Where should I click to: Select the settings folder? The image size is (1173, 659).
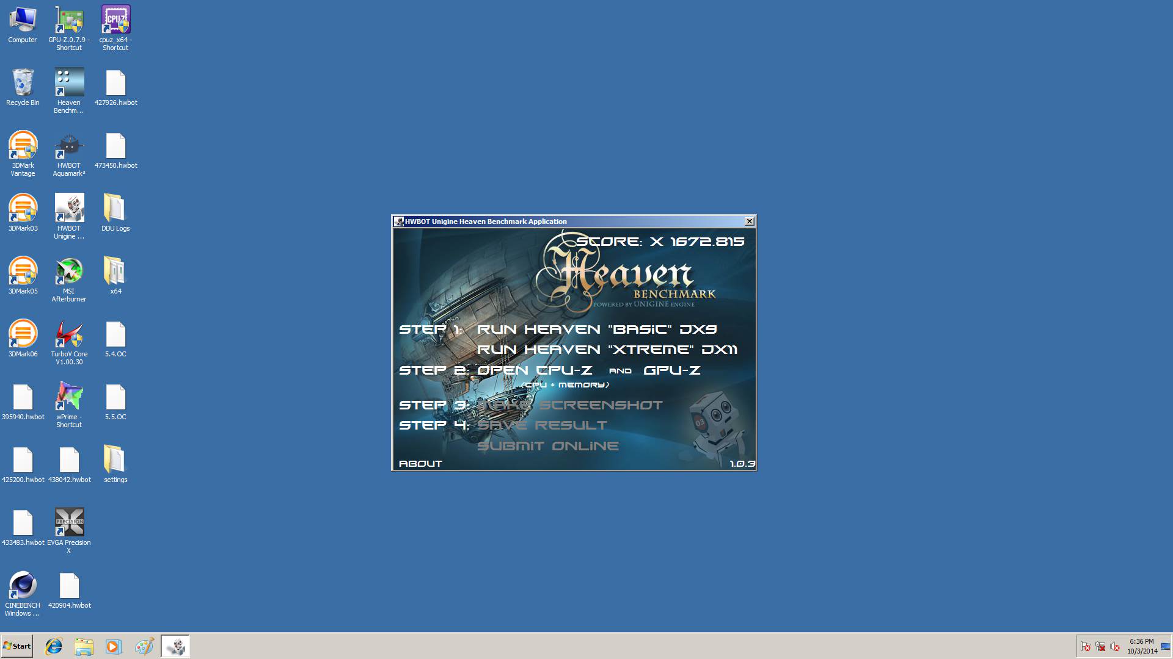pos(115,464)
